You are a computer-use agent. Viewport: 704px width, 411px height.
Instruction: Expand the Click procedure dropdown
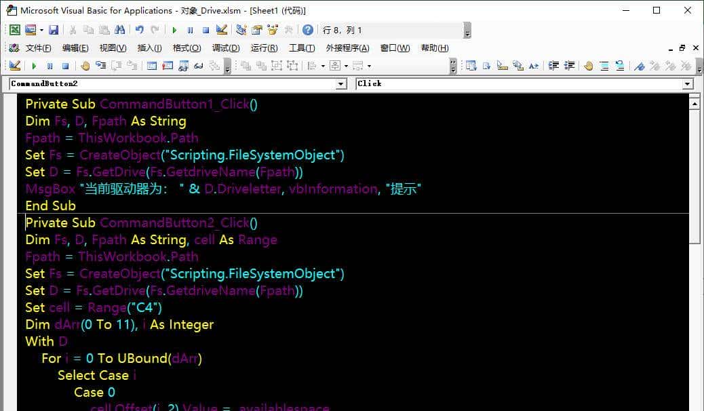(x=688, y=83)
